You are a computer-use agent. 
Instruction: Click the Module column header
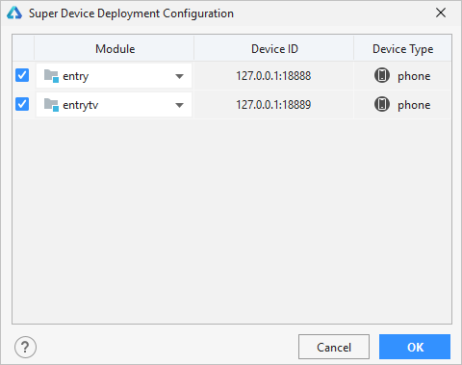point(115,49)
